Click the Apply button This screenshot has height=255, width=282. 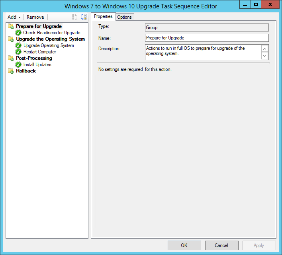(259, 245)
